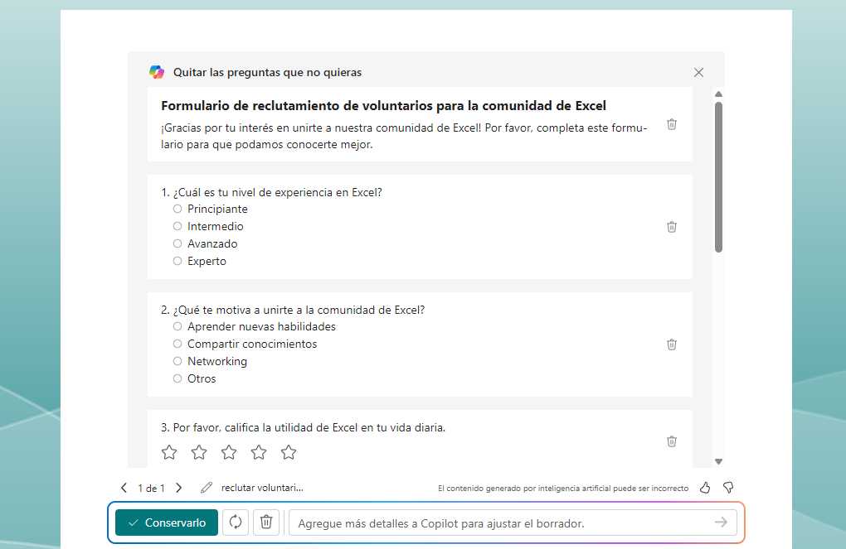The image size is (846, 549).
Task: Rate two stars for Excel utility
Action: (x=199, y=452)
